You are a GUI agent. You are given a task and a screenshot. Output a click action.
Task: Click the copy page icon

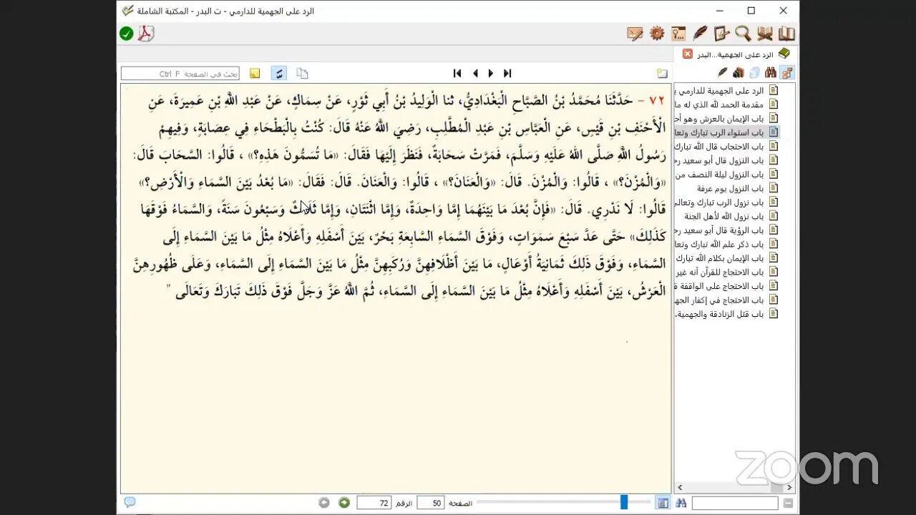[x=302, y=73]
